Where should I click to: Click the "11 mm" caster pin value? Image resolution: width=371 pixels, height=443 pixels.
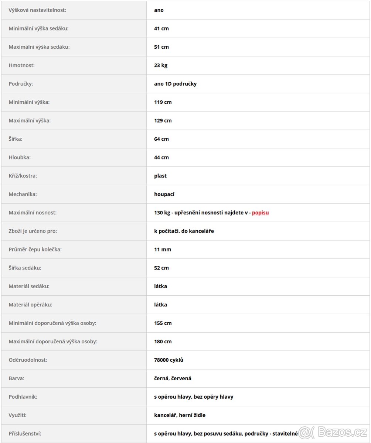pos(163,250)
